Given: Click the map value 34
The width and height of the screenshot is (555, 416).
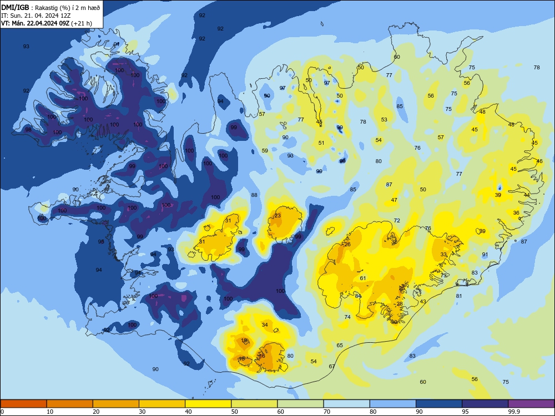Looking at the screenshot, I should (265, 324).
